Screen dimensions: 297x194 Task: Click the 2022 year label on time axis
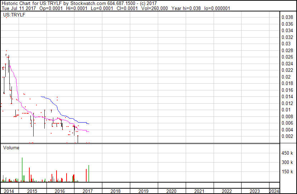pyautogui.click(x=227, y=191)
